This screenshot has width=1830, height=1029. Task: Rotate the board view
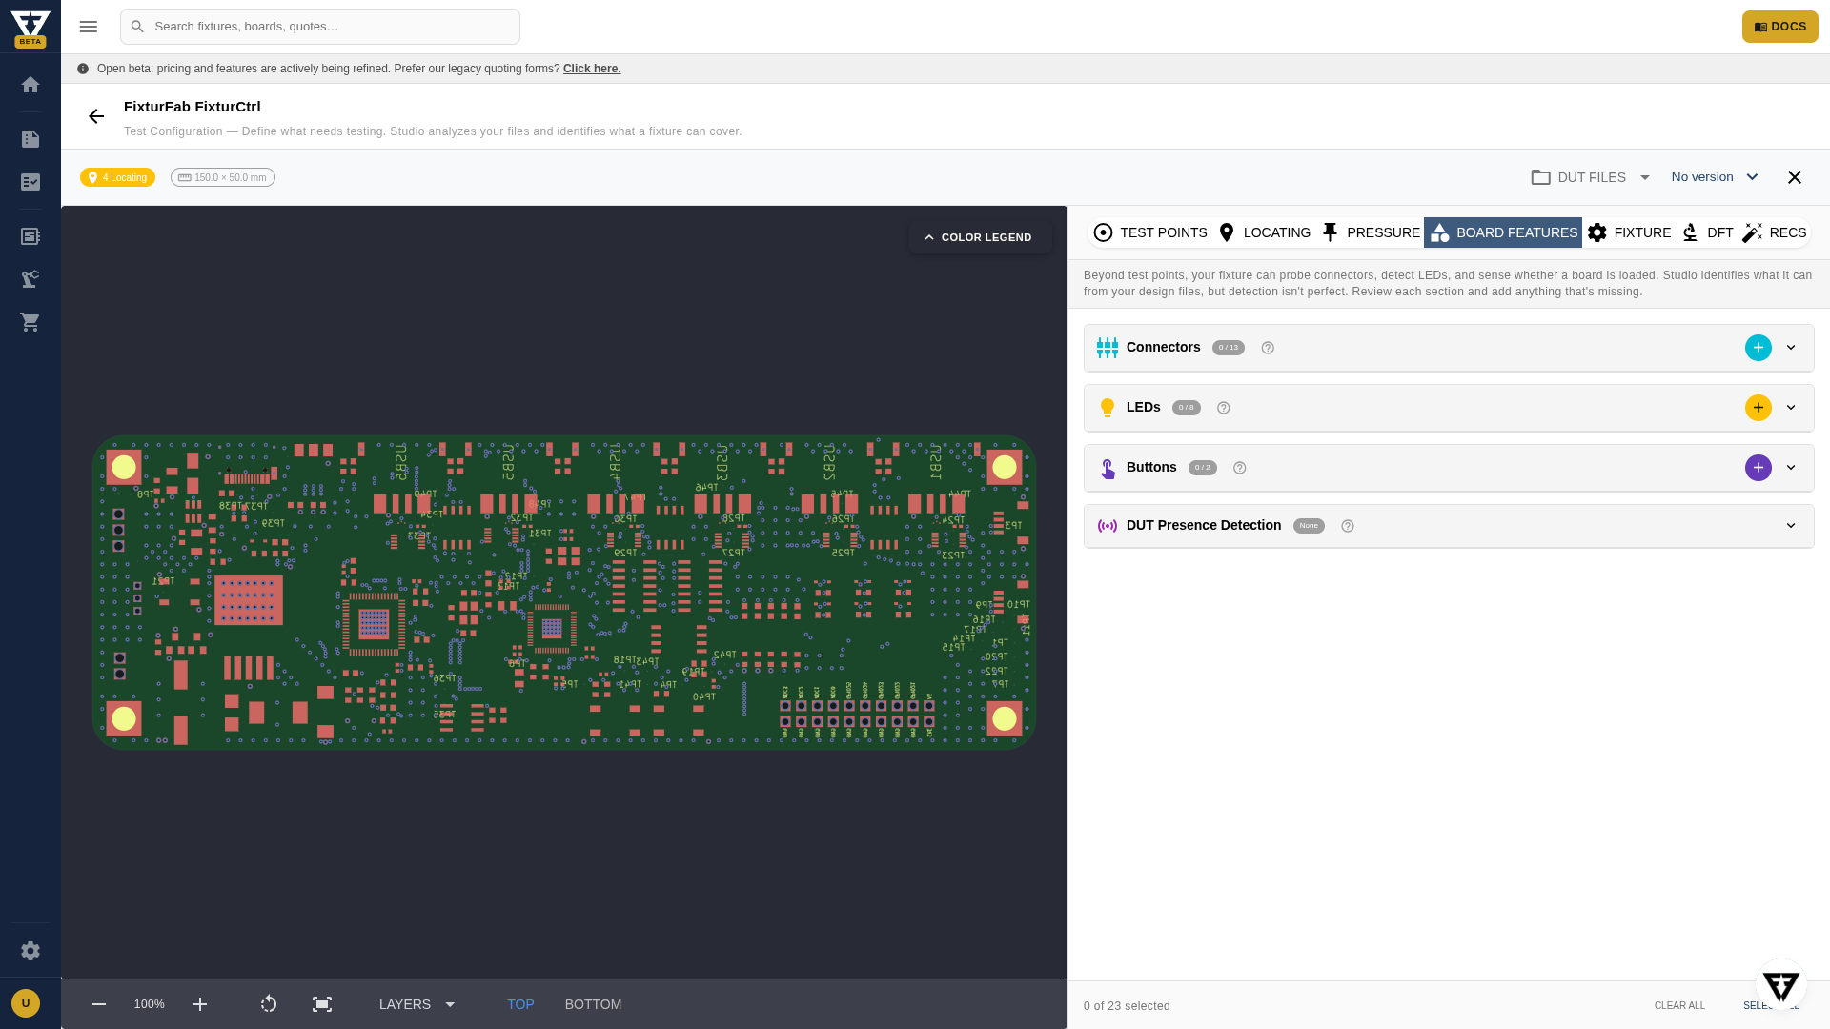tap(269, 1004)
